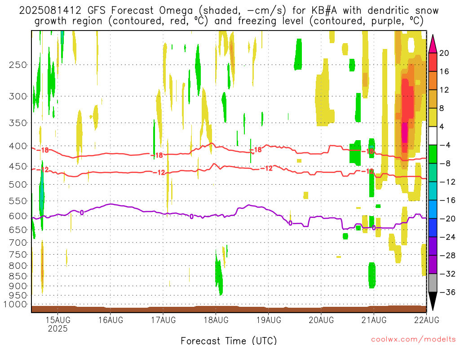Select the 500 pressure level label
This screenshot has height=345, width=460.
coord(18,185)
